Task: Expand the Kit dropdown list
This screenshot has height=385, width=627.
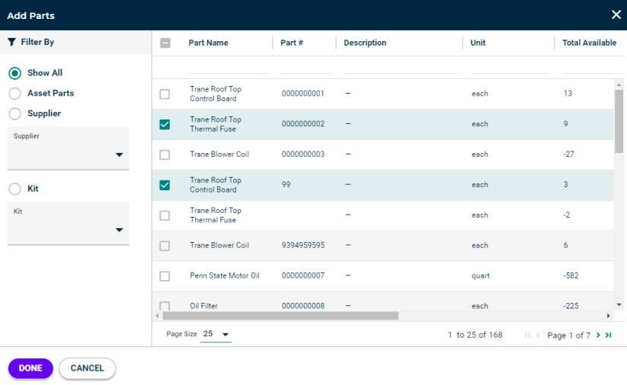Action: 69,224
